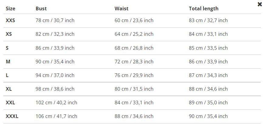
Task: Select the L size row label
Action: 7,75
